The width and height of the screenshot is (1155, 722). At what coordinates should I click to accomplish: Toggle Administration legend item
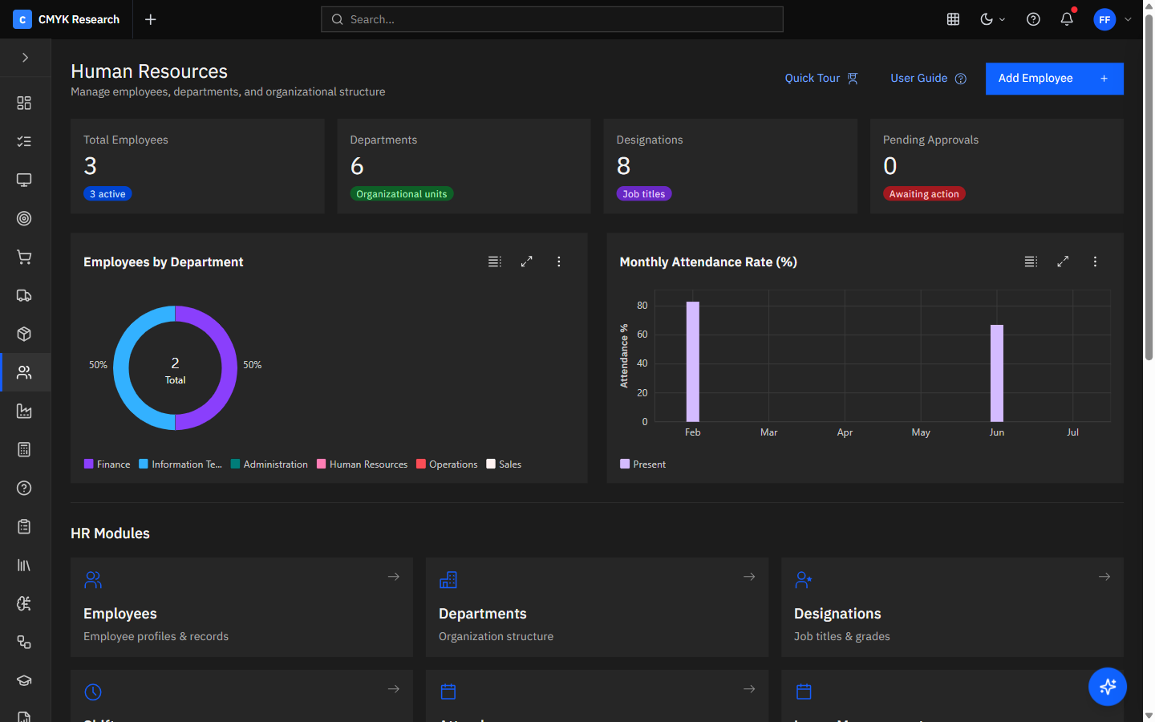click(269, 464)
